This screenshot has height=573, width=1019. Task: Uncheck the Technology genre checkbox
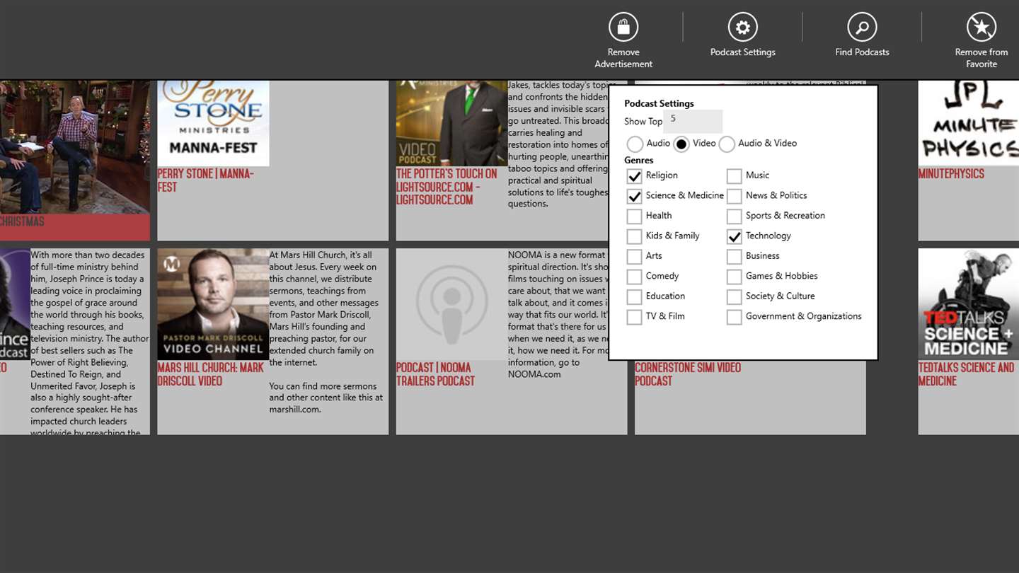click(735, 236)
